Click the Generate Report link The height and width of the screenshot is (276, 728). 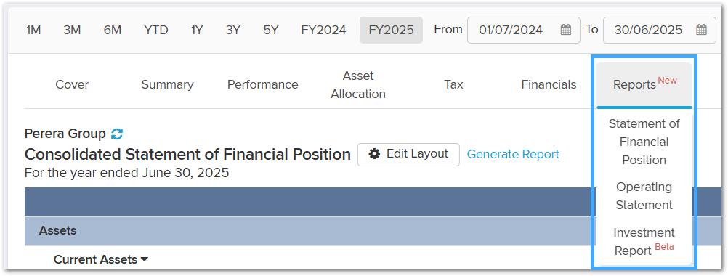tap(513, 155)
